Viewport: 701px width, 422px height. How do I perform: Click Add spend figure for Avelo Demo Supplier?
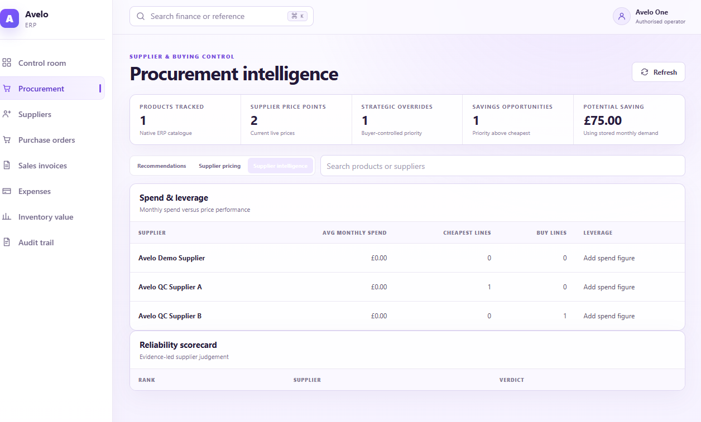609,258
